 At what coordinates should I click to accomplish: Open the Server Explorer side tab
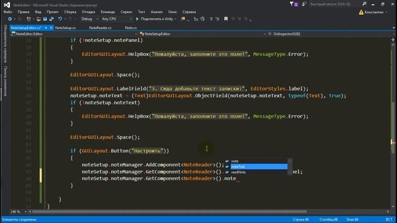coord(5,44)
